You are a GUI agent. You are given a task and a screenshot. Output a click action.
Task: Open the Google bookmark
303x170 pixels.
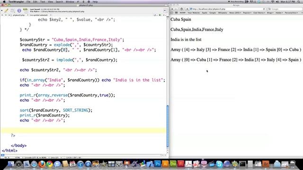[x=213, y=13]
